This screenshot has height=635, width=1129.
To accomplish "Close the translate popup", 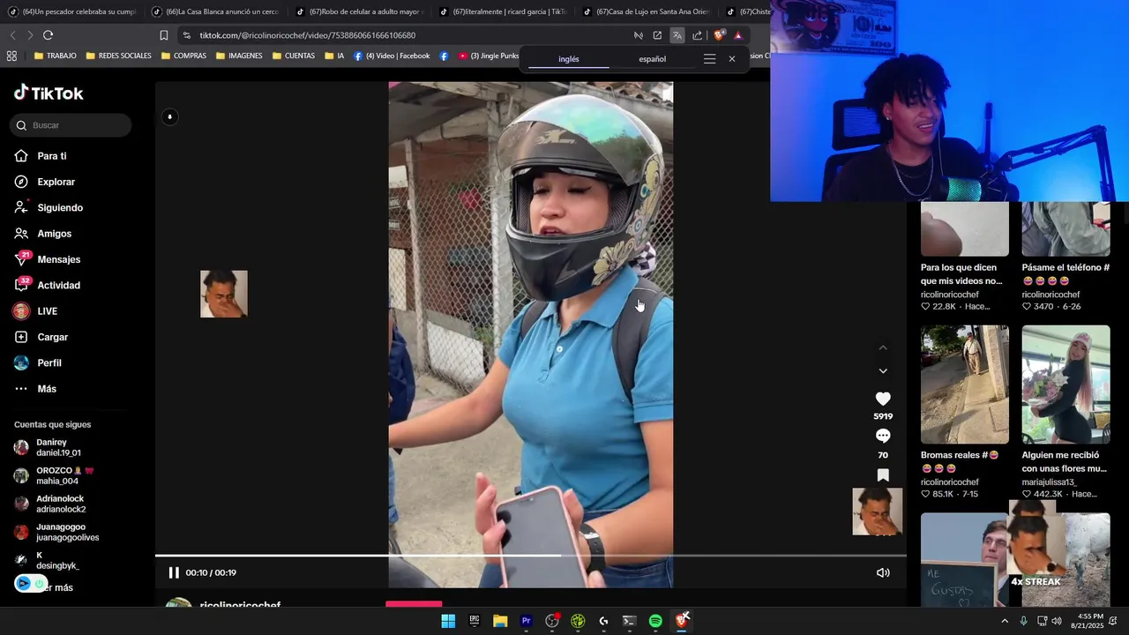I will click(x=731, y=59).
